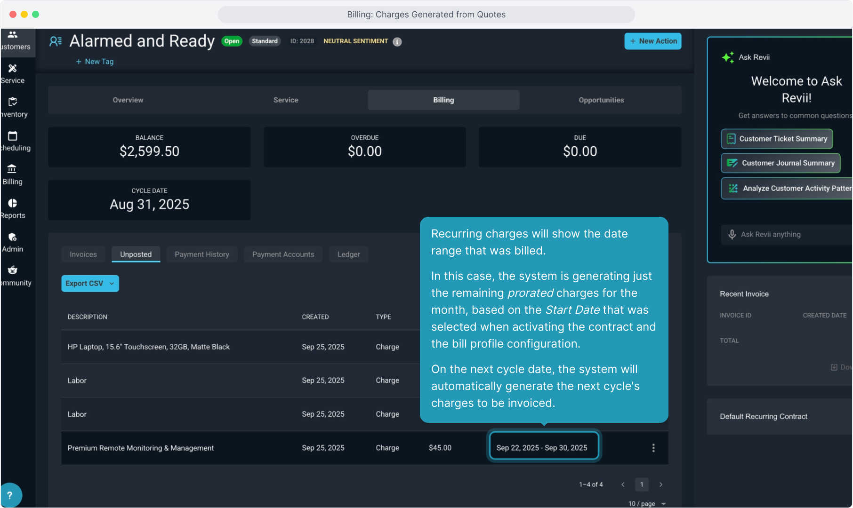Click the browser address bar
The width and height of the screenshot is (853, 508).
pos(426,15)
